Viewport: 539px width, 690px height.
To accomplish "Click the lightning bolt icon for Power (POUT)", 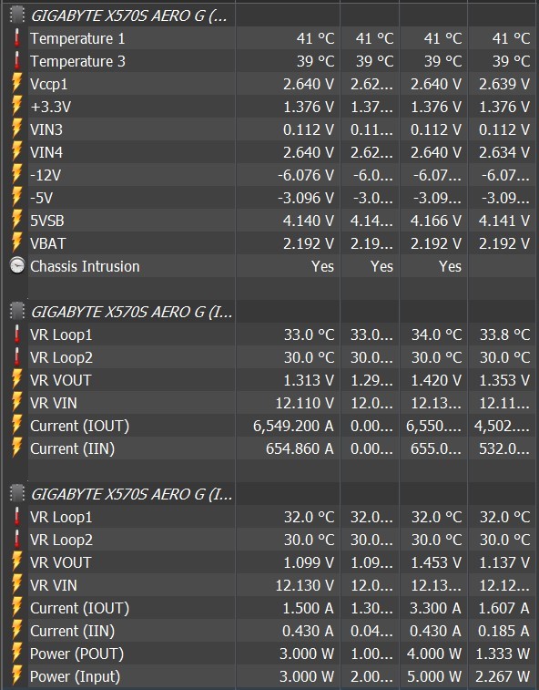I will click(16, 654).
